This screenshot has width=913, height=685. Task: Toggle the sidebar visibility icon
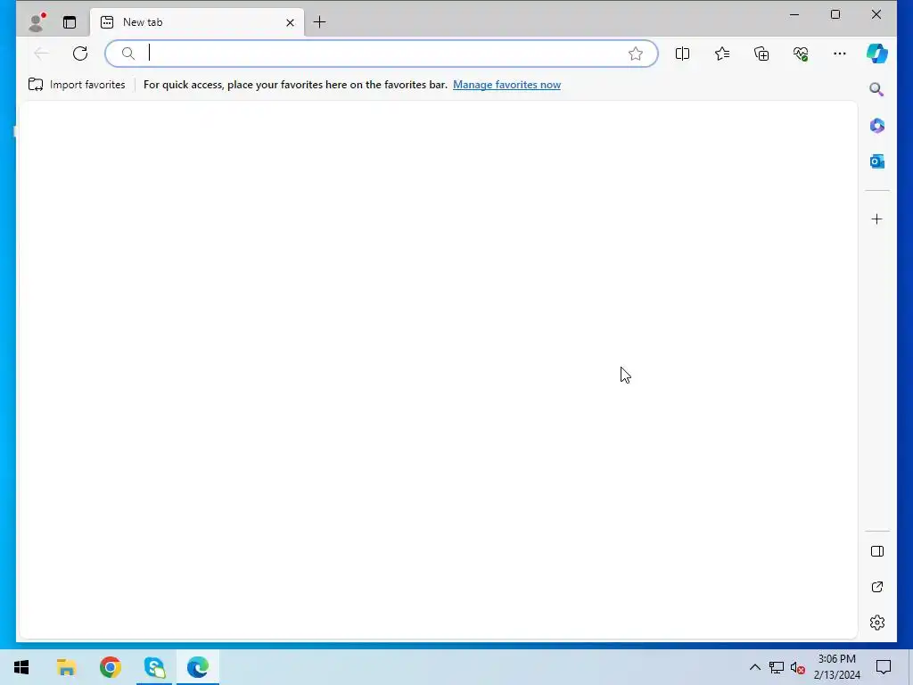coord(877,551)
